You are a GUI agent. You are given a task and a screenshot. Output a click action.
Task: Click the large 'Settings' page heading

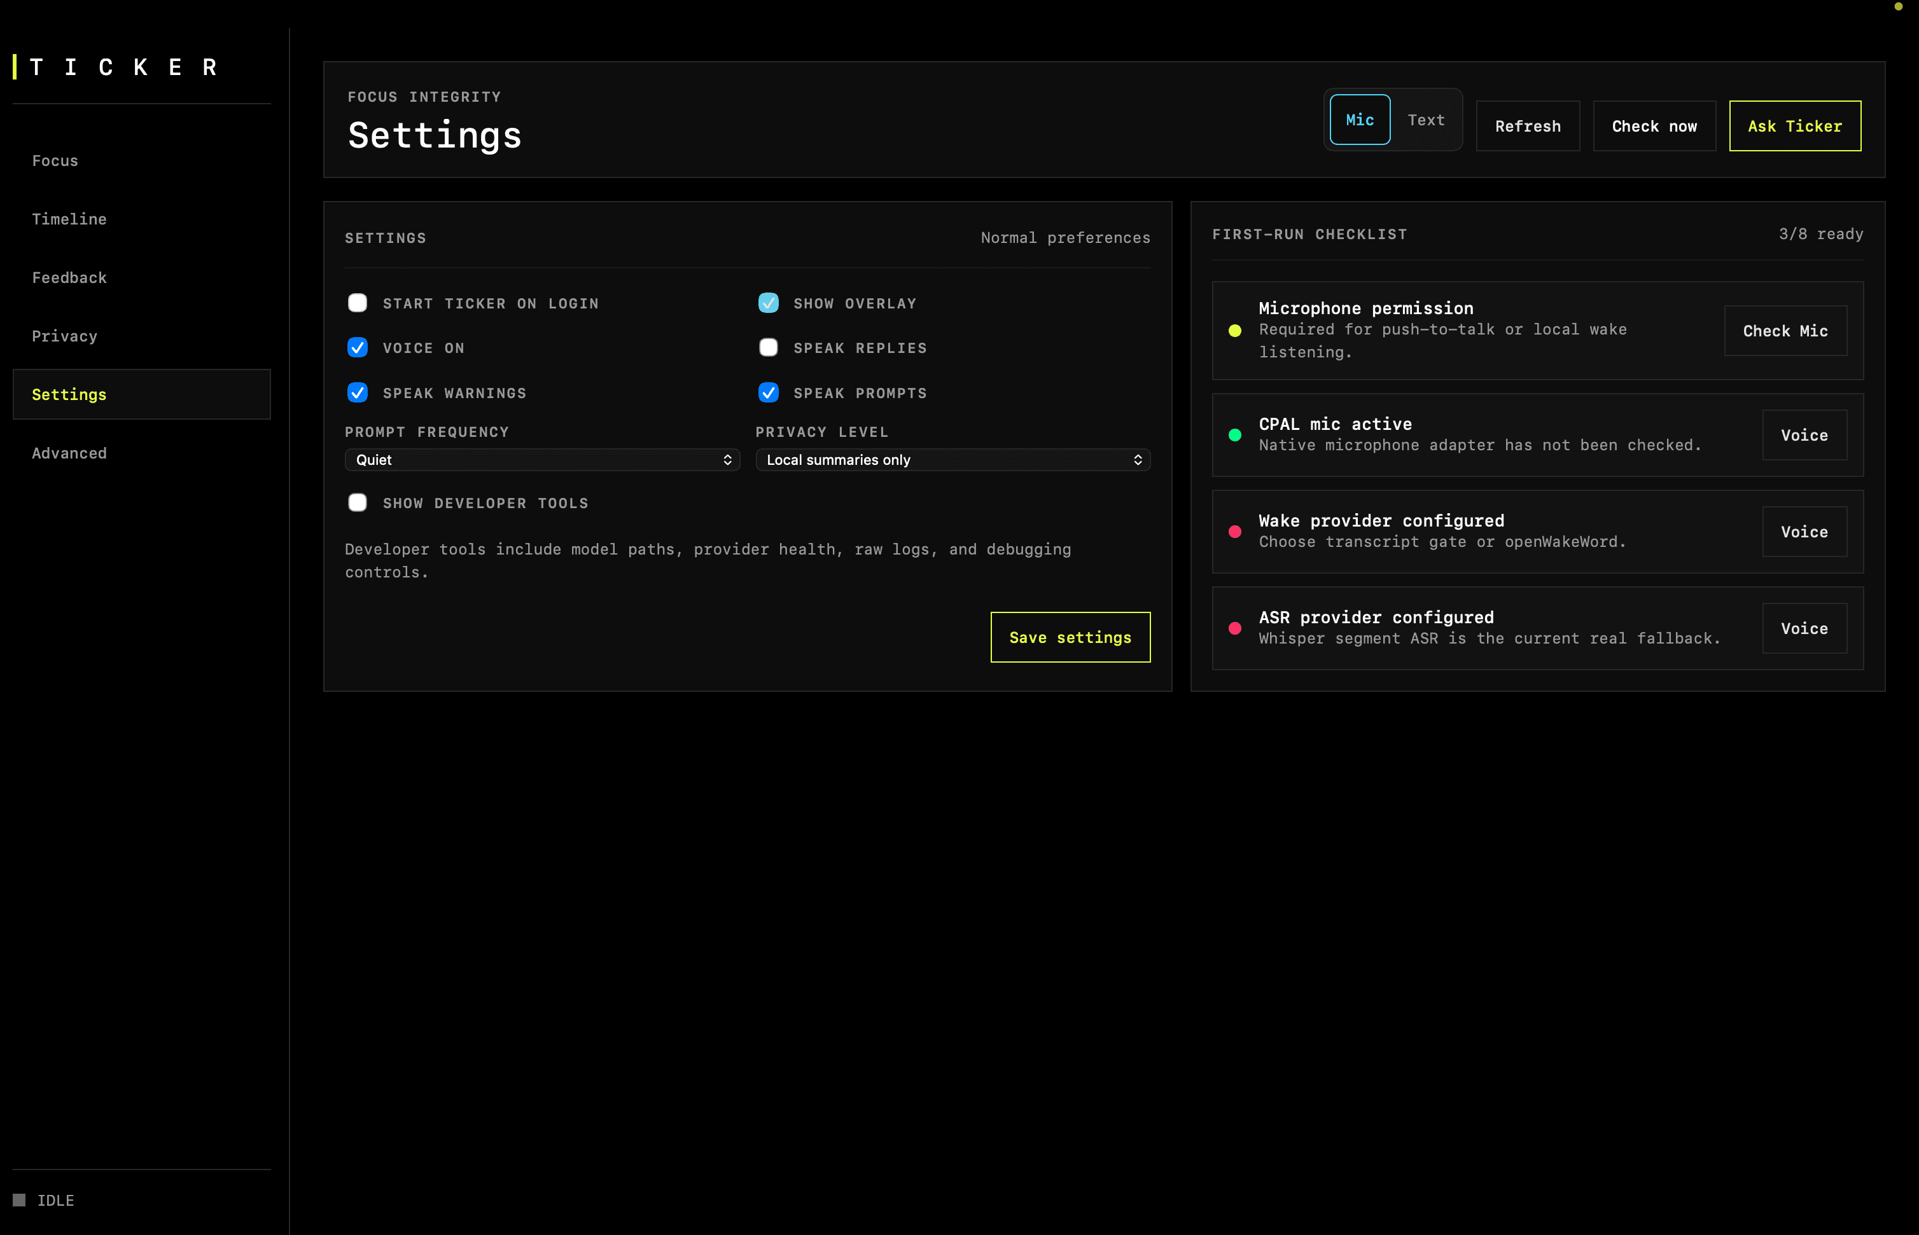(x=435, y=135)
